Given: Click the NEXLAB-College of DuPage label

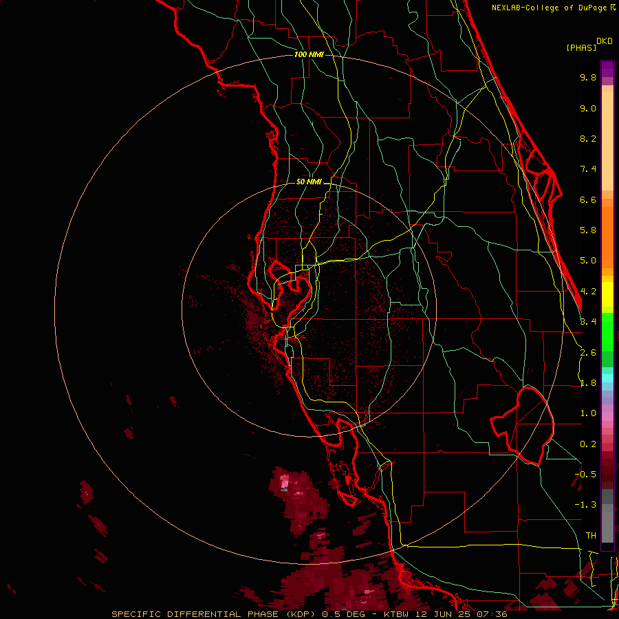Looking at the screenshot, I should click(x=549, y=8).
